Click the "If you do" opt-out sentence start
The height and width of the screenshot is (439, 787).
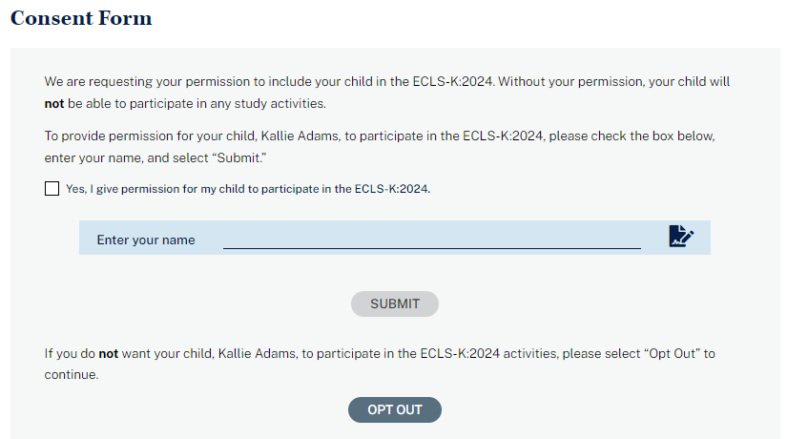(70, 353)
